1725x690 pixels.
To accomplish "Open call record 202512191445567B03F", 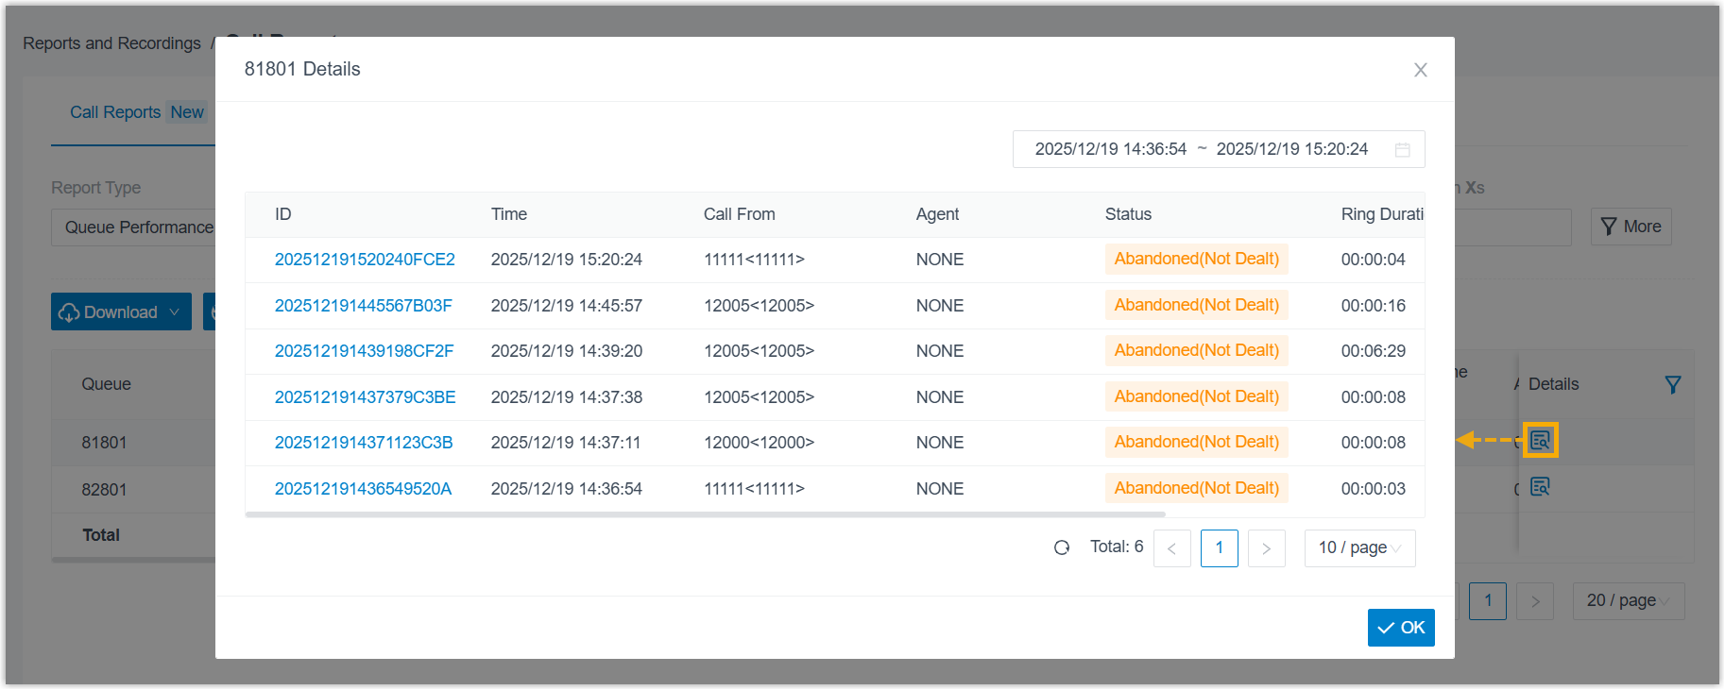I will (x=364, y=306).
